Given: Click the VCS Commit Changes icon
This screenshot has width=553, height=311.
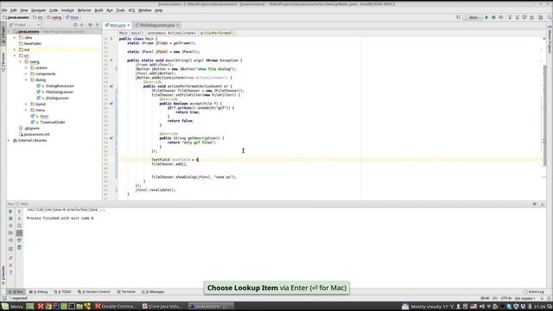Looking at the screenshot, I should point(518,17).
